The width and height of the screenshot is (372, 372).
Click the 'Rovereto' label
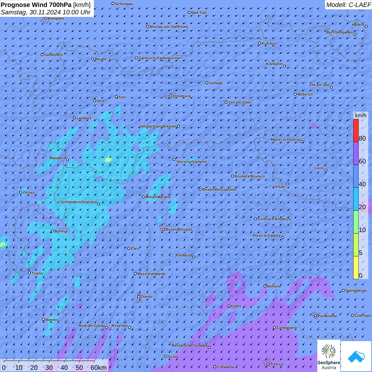coord(120,325)
